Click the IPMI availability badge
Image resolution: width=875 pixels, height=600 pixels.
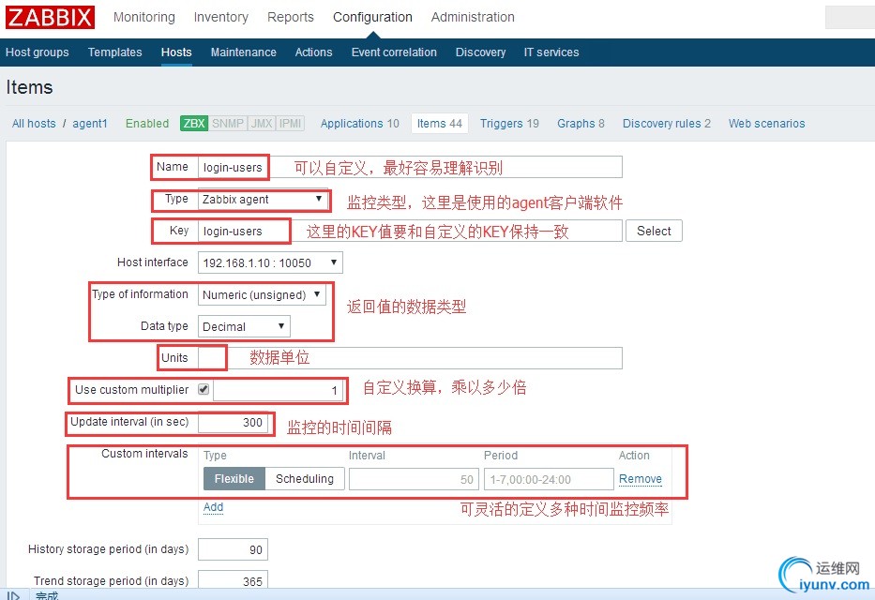(x=290, y=123)
